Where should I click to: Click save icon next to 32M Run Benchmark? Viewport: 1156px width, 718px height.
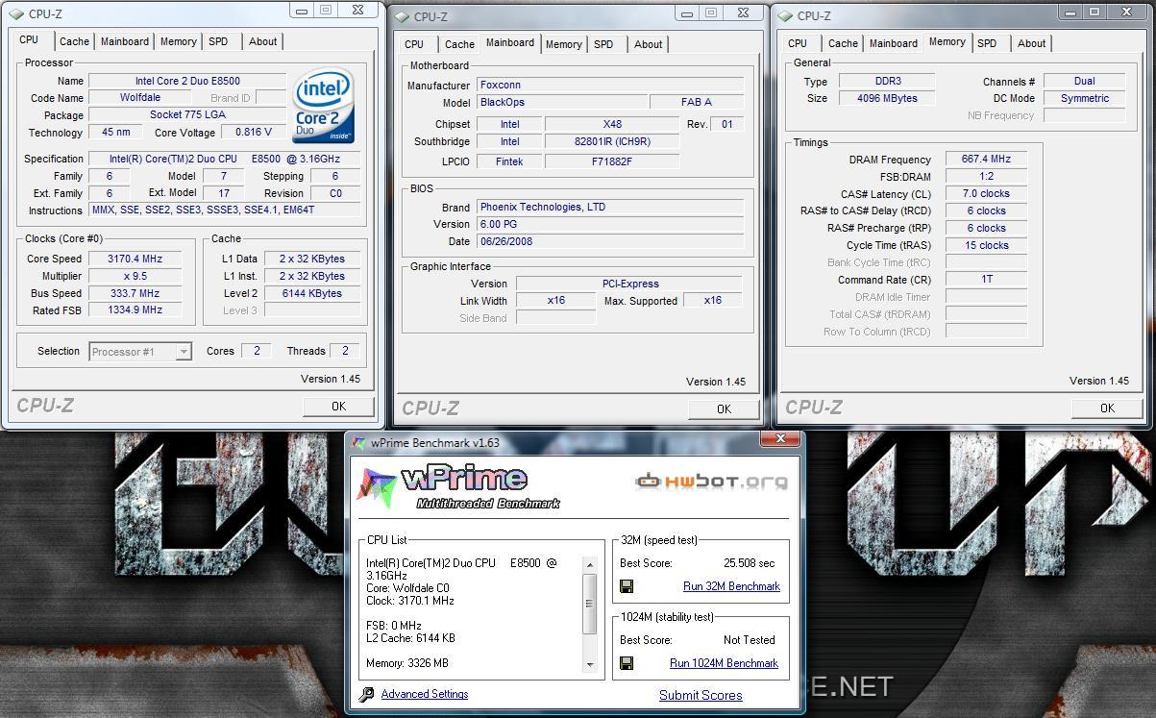[x=627, y=586]
